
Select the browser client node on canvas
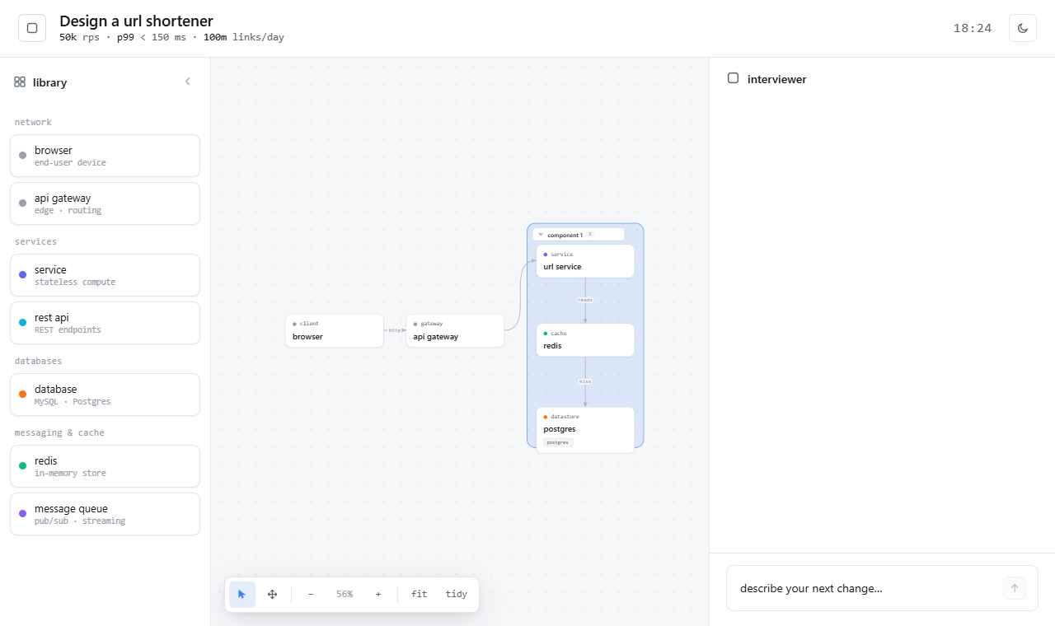[x=335, y=331]
